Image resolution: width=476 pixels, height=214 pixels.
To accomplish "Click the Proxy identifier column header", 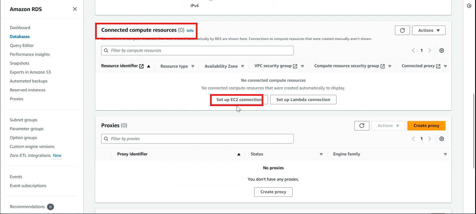I will [132, 154].
